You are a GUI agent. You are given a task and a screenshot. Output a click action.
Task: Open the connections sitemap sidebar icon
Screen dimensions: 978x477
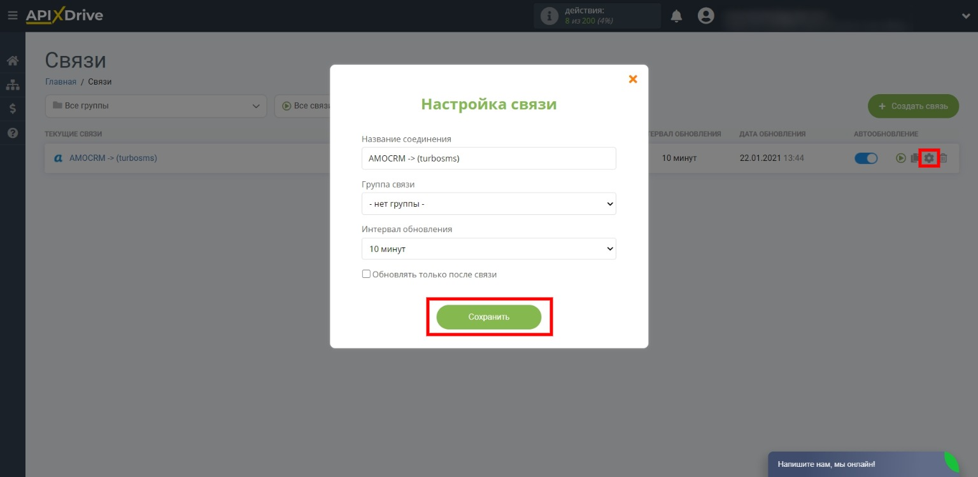pyautogui.click(x=12, y=85)
